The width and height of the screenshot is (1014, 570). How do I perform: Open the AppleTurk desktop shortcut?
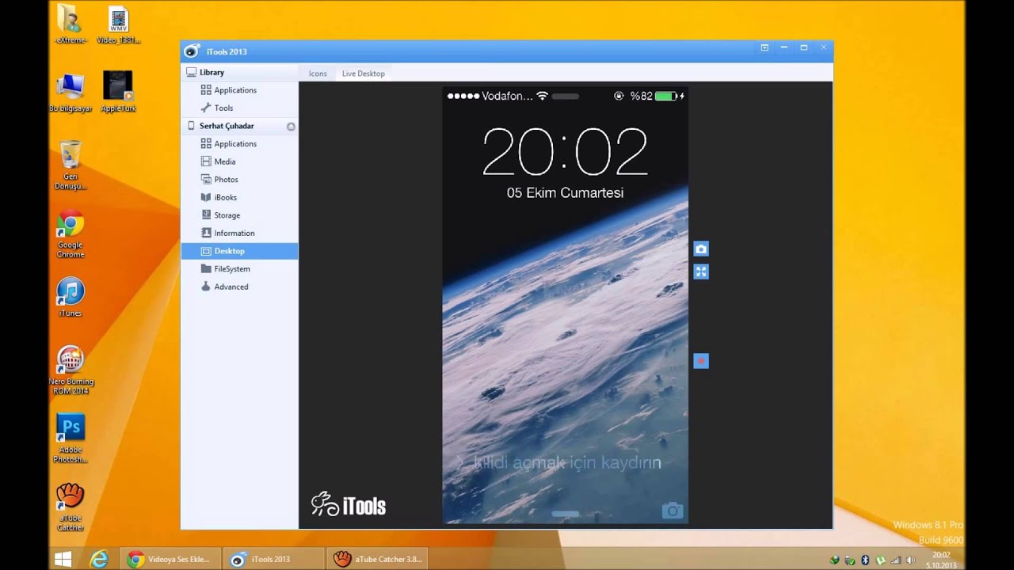[x=118, y=92]
